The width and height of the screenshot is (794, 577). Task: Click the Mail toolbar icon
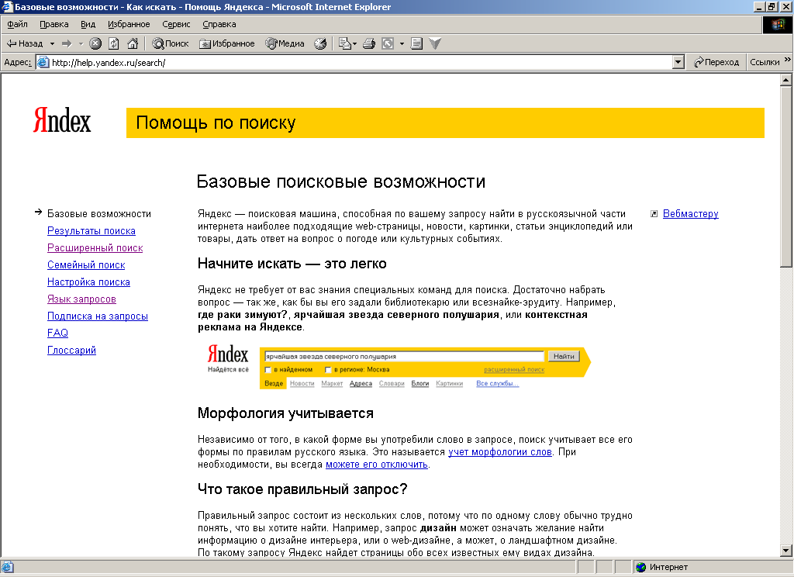coord(345,43)
